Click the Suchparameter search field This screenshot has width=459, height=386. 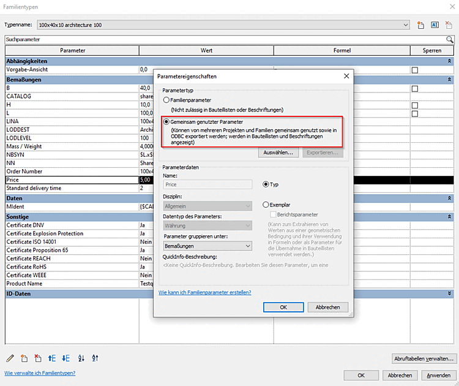click(225, 39)
